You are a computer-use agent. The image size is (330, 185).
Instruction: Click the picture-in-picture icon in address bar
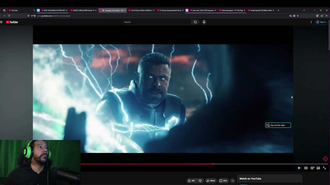pyautogui.click(x=291, y=16)
